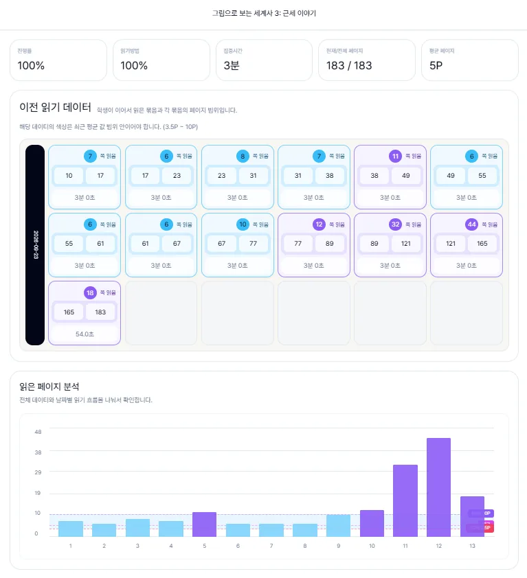Click bar 9 in the page analysis chart
The height and width of the screenshot is (578, 527).
coord(339,526)
